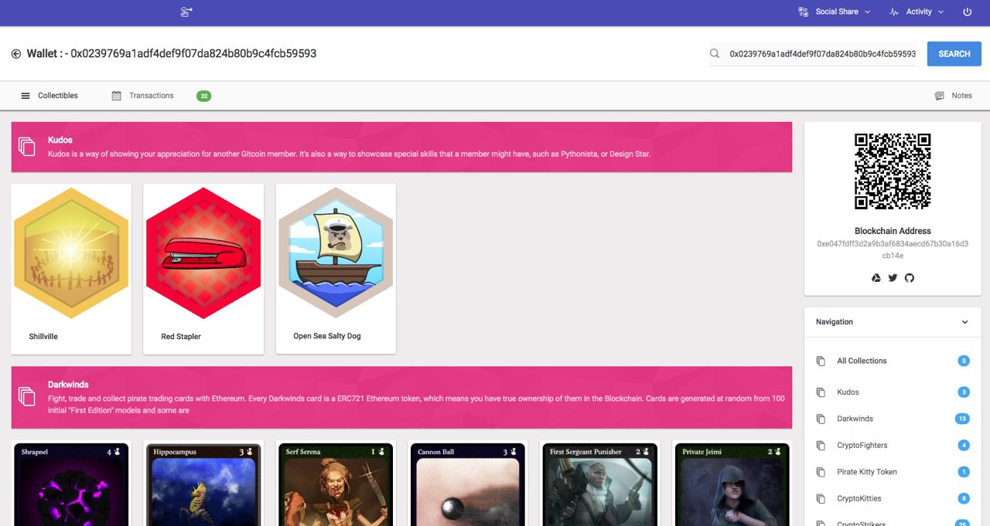Image resolution: width=990 pixels, height=526 pixels.
Task: Click the GitHub icon under address
Action: (910, 278)
